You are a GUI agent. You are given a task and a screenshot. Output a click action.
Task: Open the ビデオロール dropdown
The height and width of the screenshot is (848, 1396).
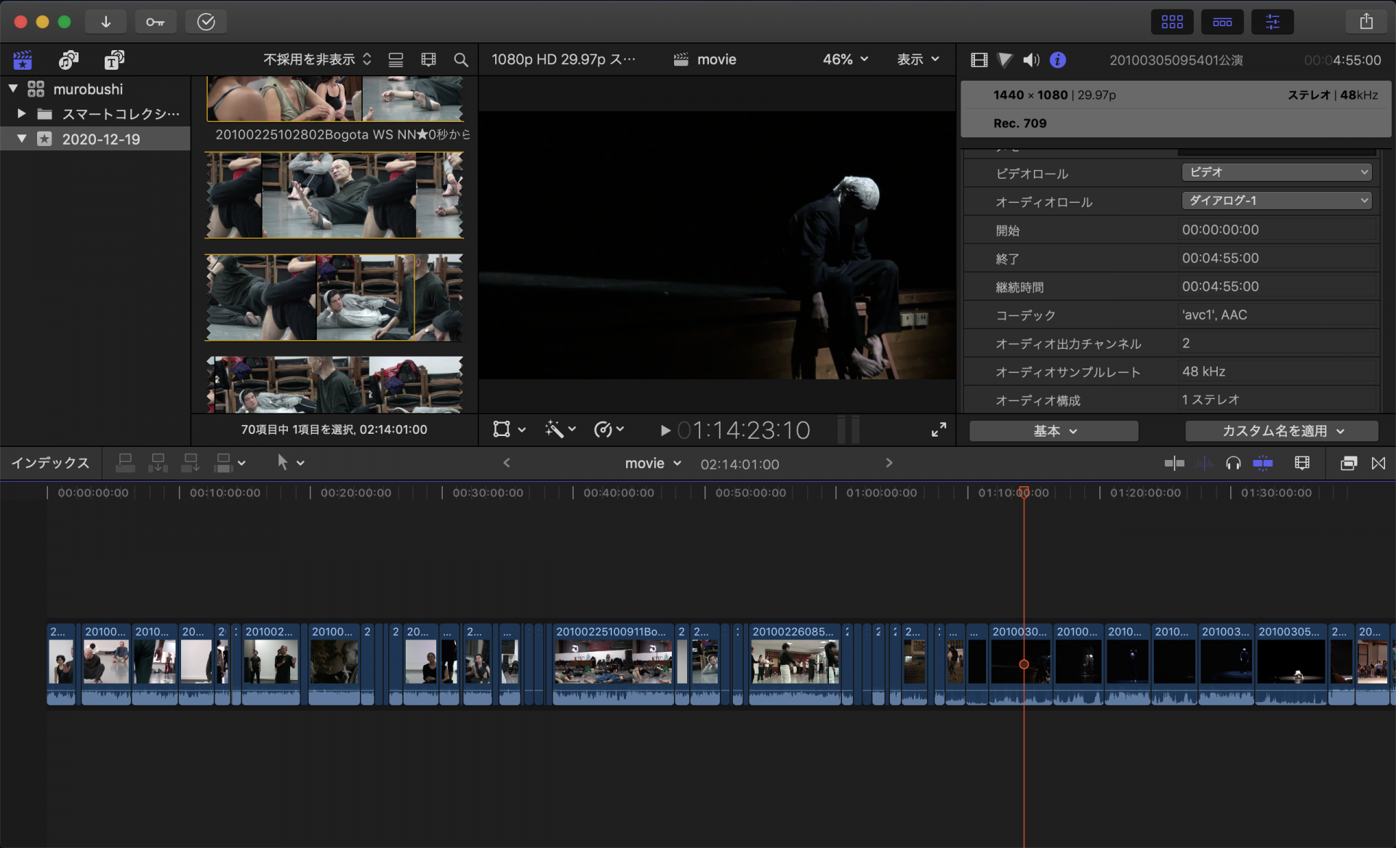[1277, 172]
